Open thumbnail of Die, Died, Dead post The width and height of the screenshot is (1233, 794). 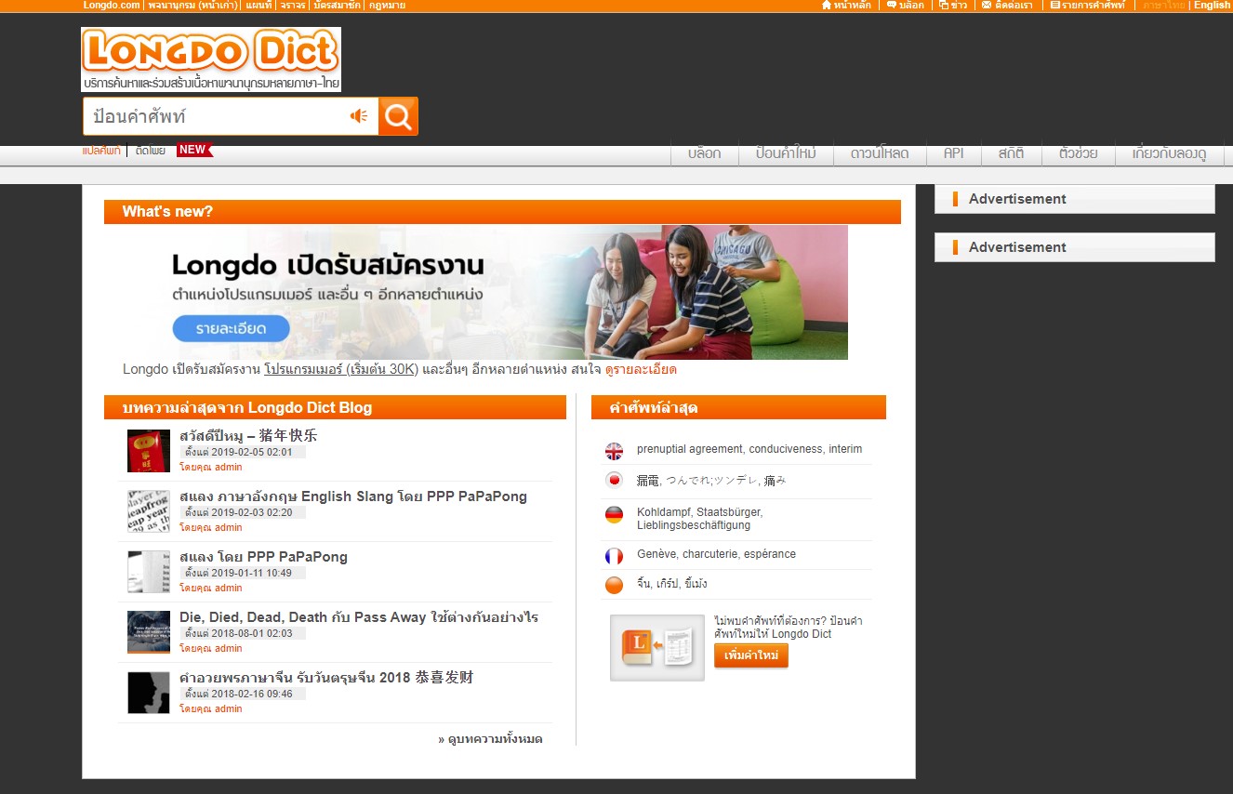pos(149,632)
